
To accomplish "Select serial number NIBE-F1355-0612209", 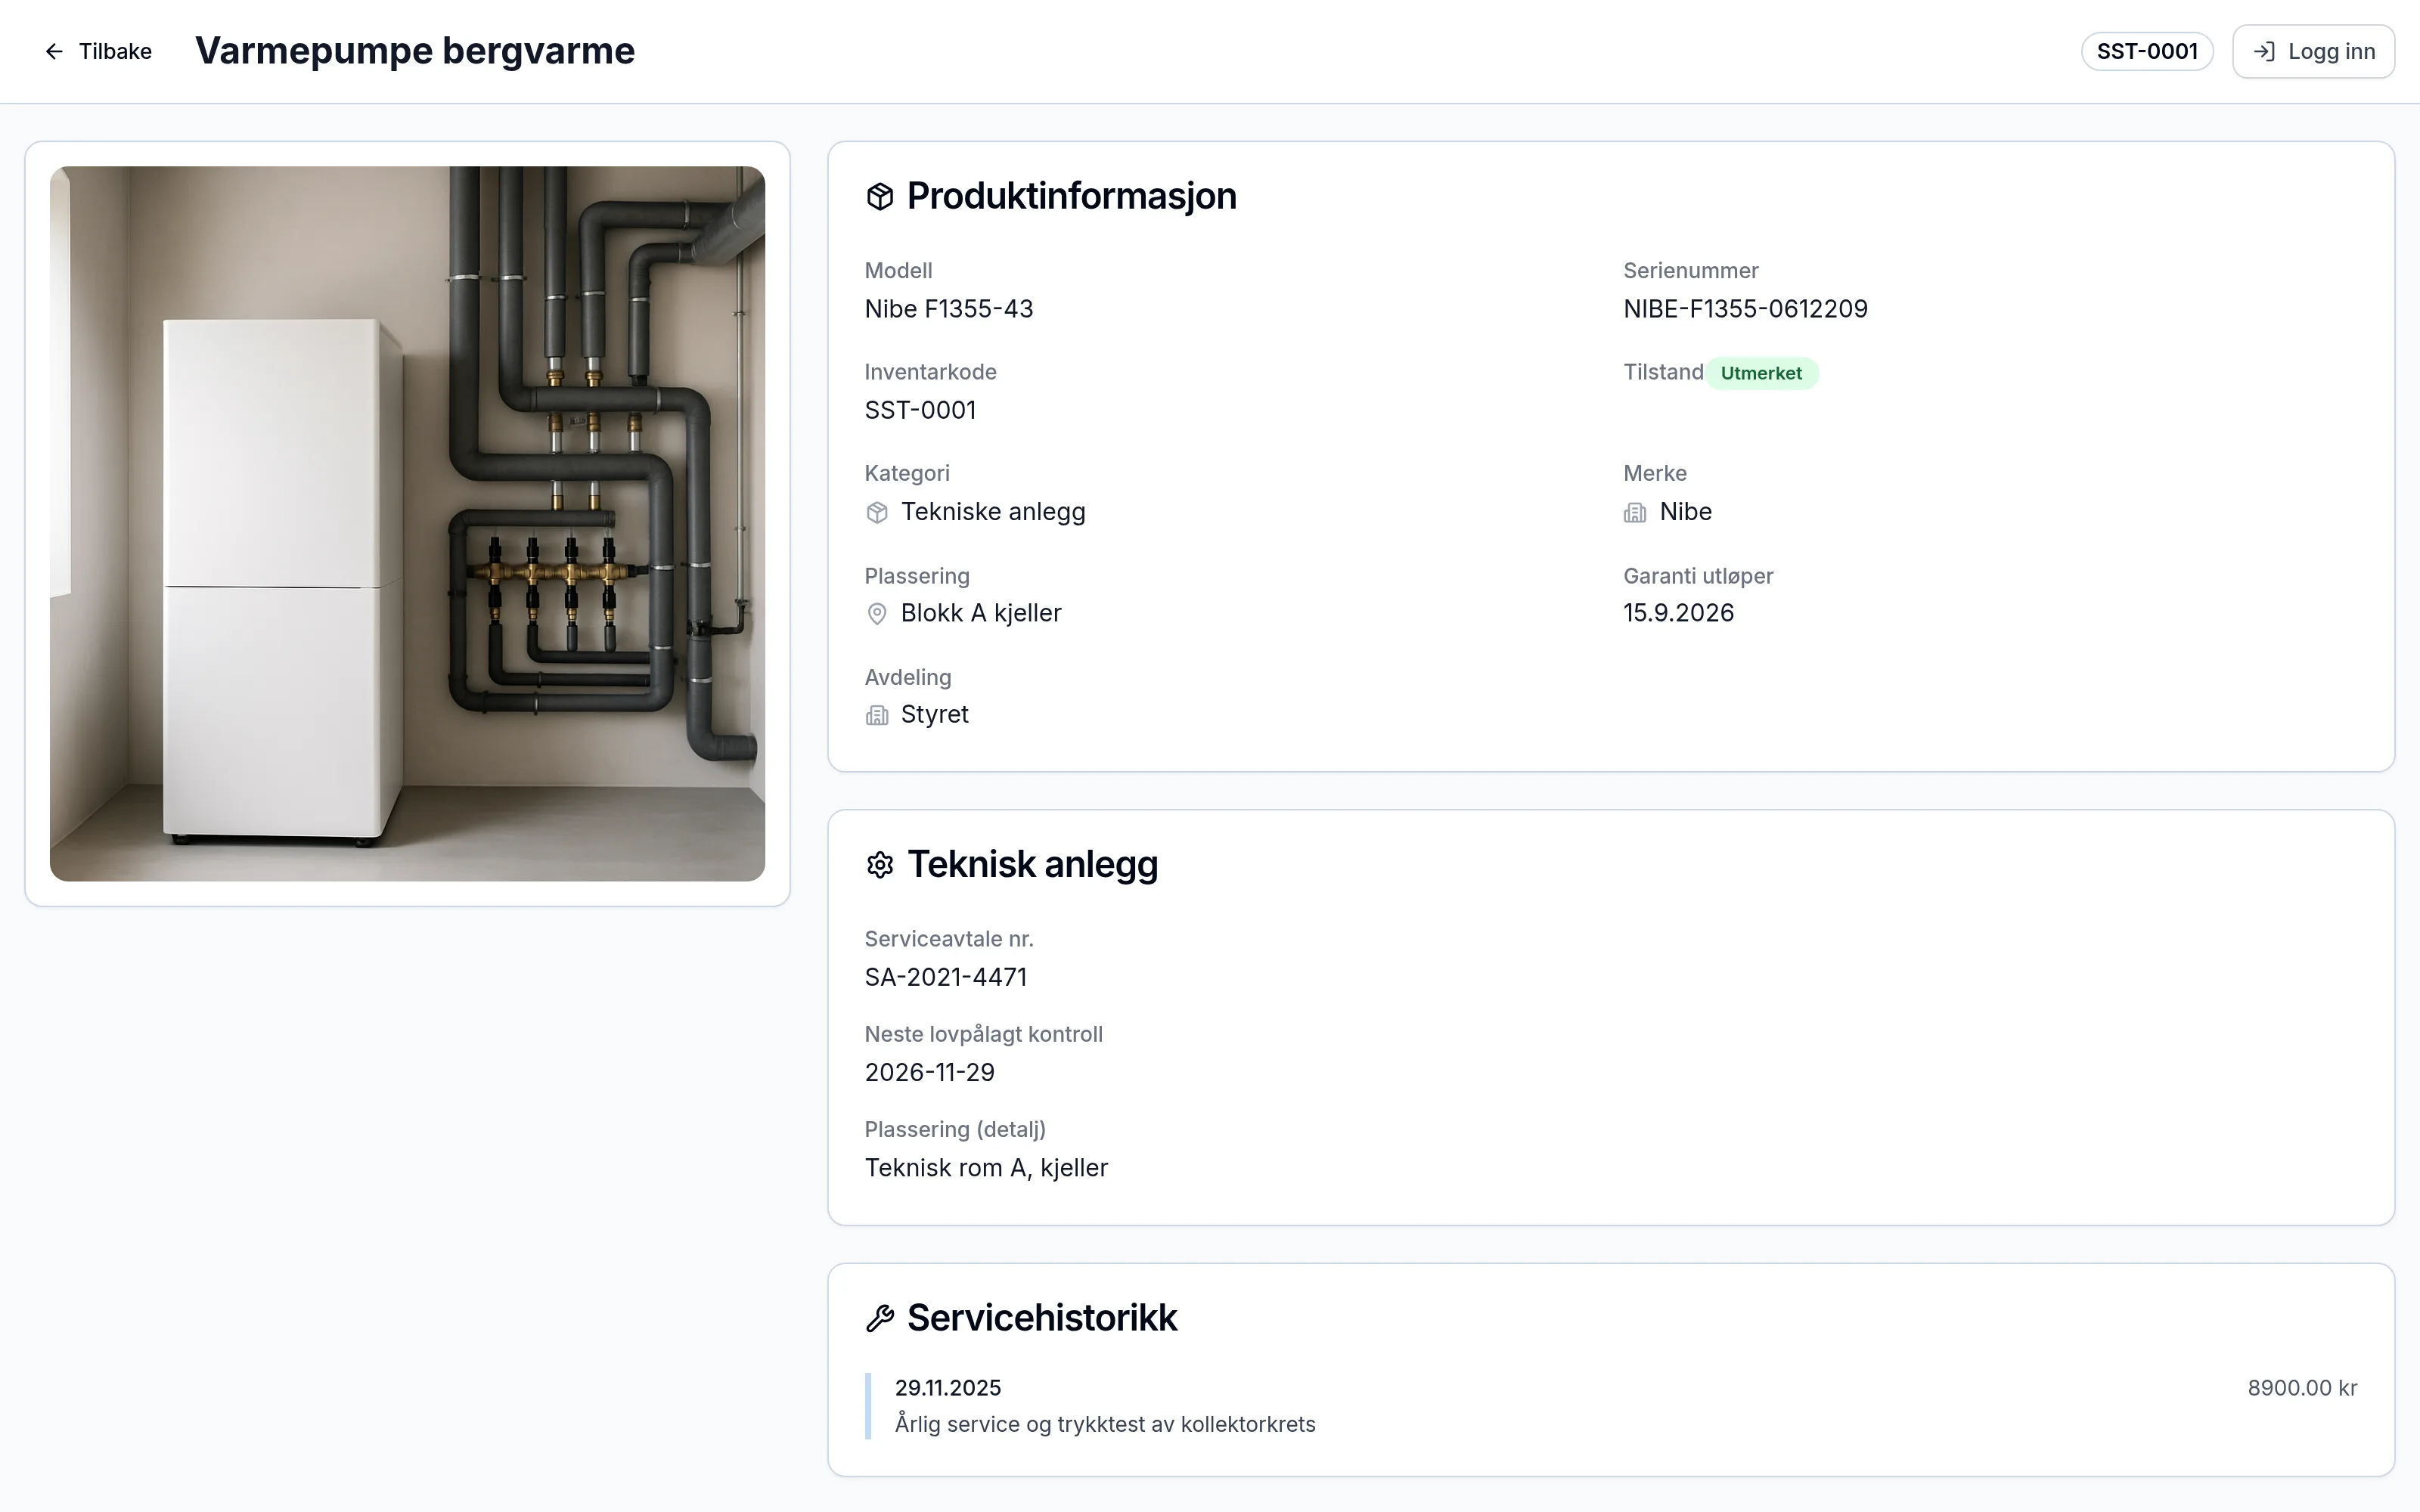I will coord(1745,309).
